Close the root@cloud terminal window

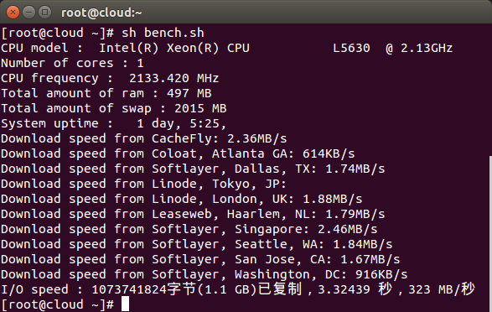pyautogui.click(x=13, y=13)
